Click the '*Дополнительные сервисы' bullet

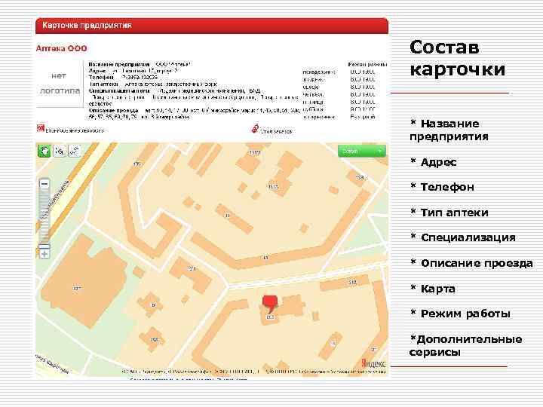pyautogui.click(x=466, y=345)
